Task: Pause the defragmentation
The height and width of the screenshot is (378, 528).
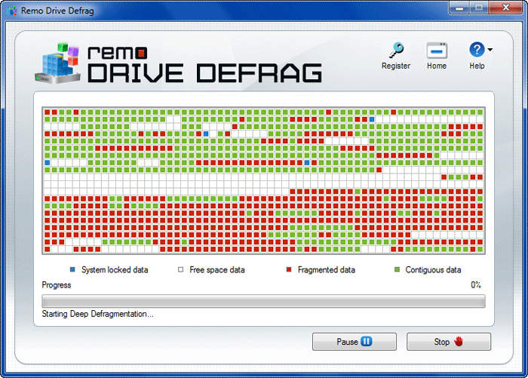Action: click(355, 342)
